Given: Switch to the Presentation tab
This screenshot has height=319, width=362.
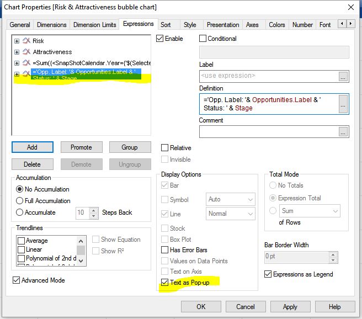Looking at the screenshot, I should click(222, 25).
